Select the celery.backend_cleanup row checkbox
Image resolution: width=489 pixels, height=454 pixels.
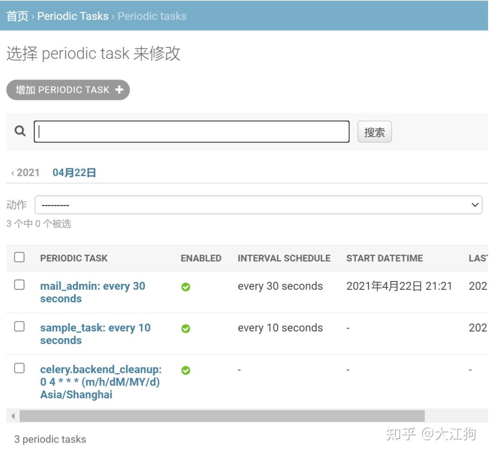point(19,368)
